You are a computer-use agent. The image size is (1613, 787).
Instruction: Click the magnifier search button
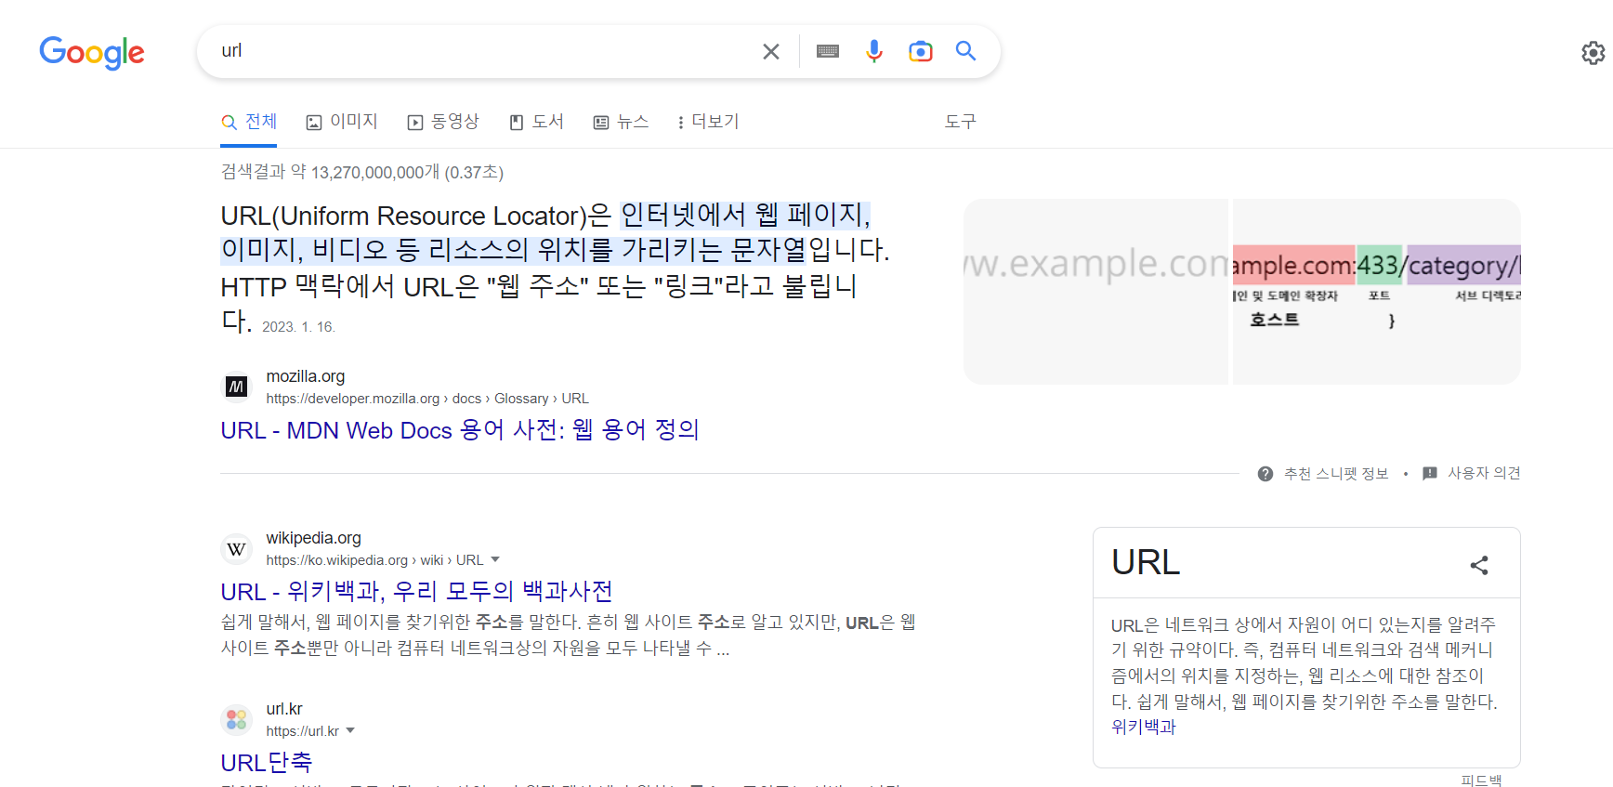966,51
